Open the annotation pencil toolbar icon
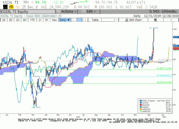 point(156,20)
